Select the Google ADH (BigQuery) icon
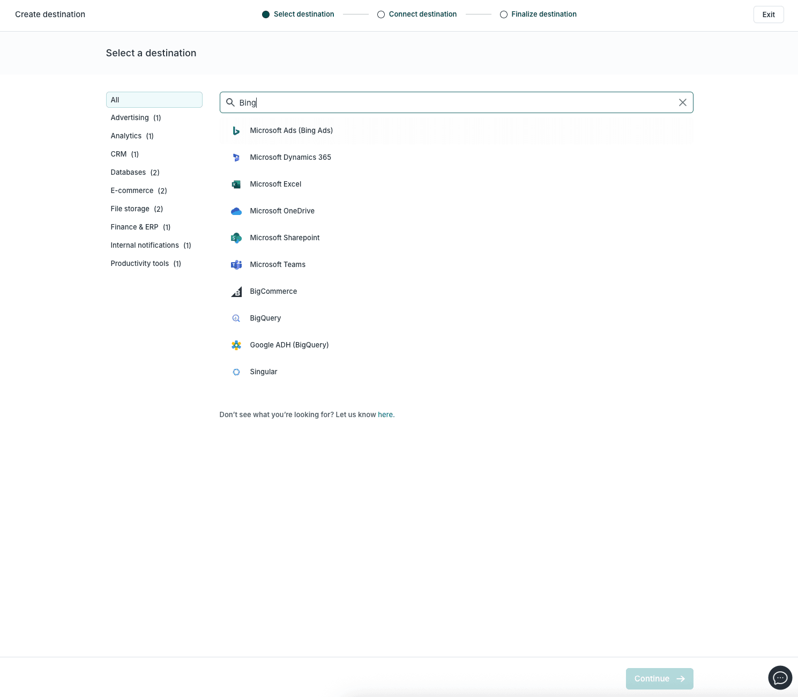The image size is (798, 697). pos(236,345)
